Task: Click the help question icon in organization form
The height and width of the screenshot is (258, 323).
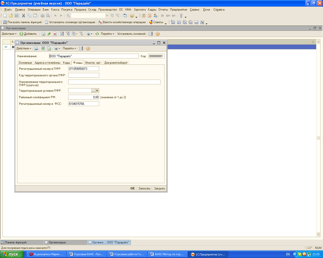Action: point(88,48)
